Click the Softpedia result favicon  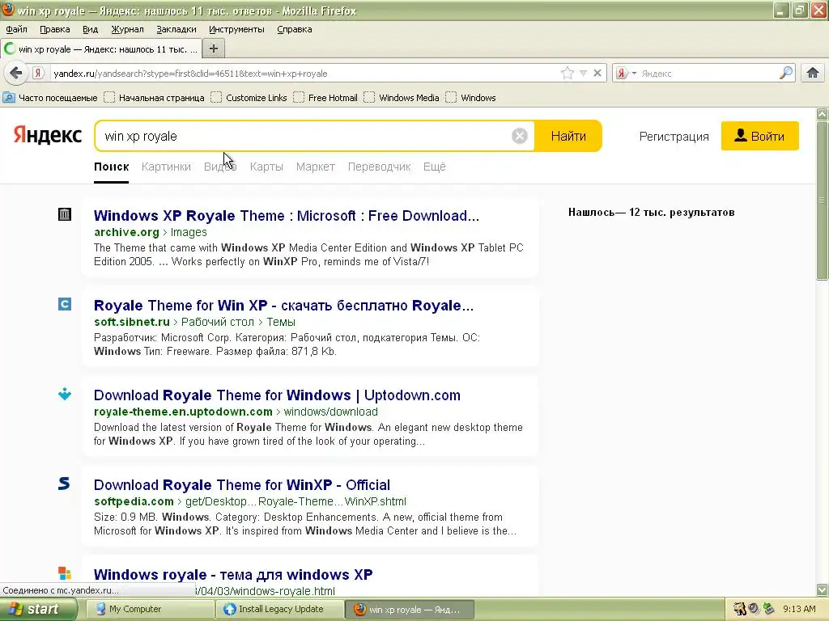pyautogui.click(x=65, y=484)
